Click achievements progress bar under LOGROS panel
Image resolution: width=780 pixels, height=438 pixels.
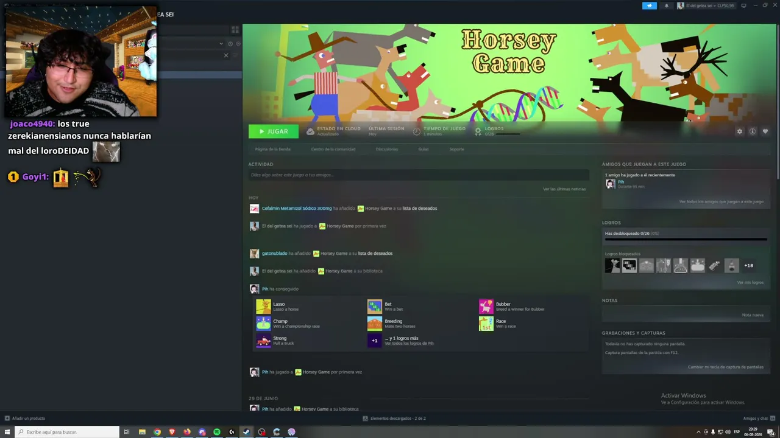point(686,239)
